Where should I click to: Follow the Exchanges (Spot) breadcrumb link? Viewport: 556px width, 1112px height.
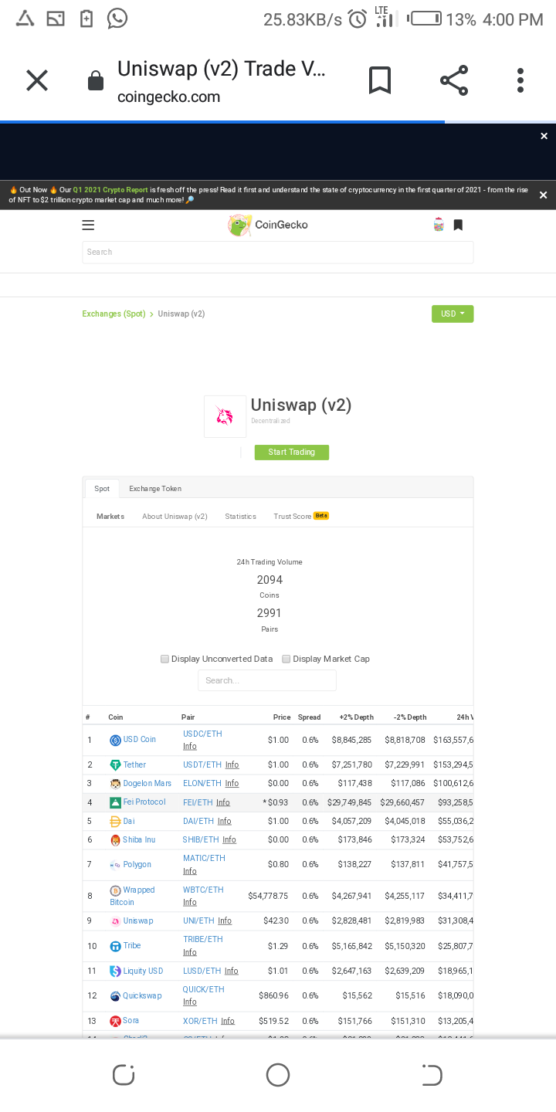(114, 314)
